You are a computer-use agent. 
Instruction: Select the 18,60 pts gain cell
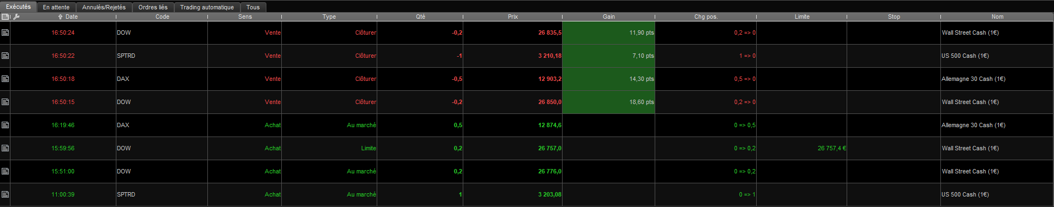pos(609,102)
